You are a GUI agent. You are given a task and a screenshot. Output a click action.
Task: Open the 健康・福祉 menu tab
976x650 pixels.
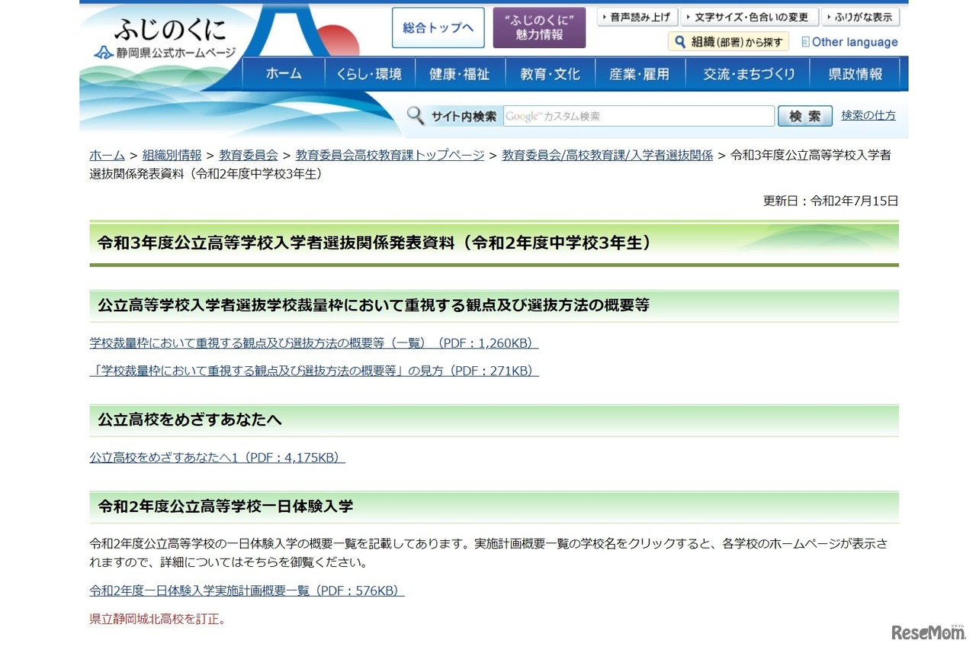pyautogui.click(x=459, y=74)
